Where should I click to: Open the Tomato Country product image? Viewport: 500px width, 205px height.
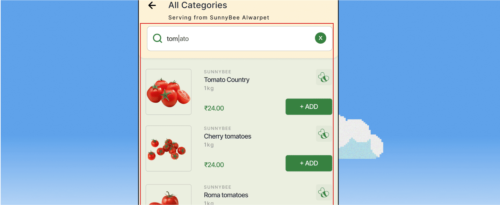(x=168, y=92)
